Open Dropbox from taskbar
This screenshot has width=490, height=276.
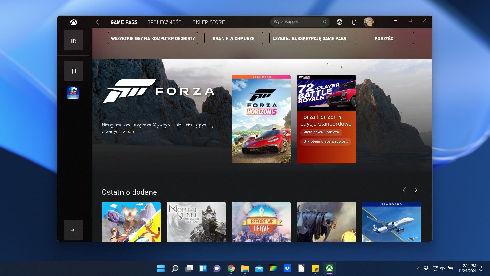pyautogui.click(x=287, y=268)
